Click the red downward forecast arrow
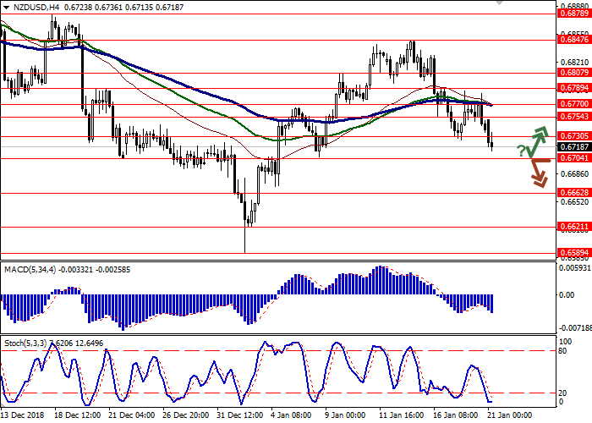 pyautogui.click(x=538, y=174)
